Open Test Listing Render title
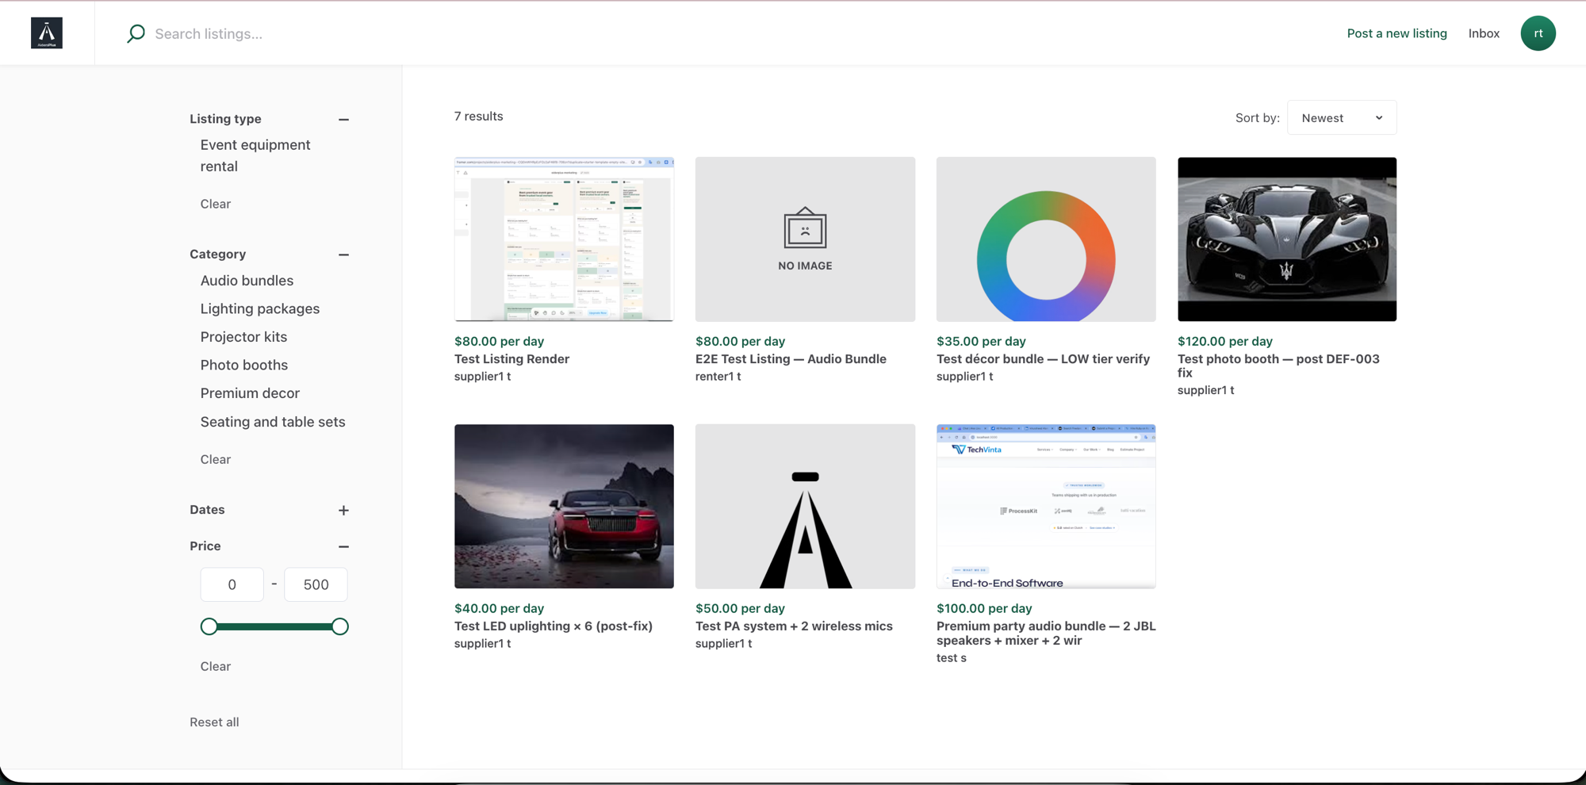 (x=511, y=358)
